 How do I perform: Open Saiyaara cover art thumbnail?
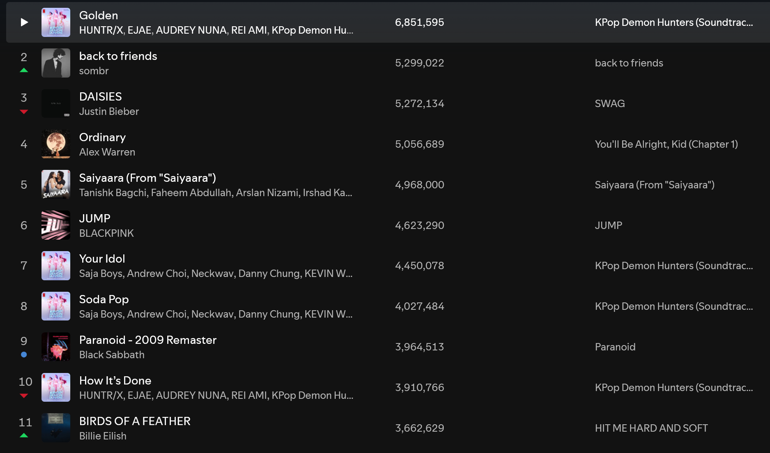(x=56, y=185)
